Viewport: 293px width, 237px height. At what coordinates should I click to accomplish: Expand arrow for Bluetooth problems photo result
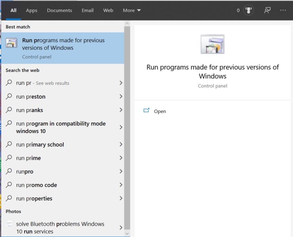(121, 227)
